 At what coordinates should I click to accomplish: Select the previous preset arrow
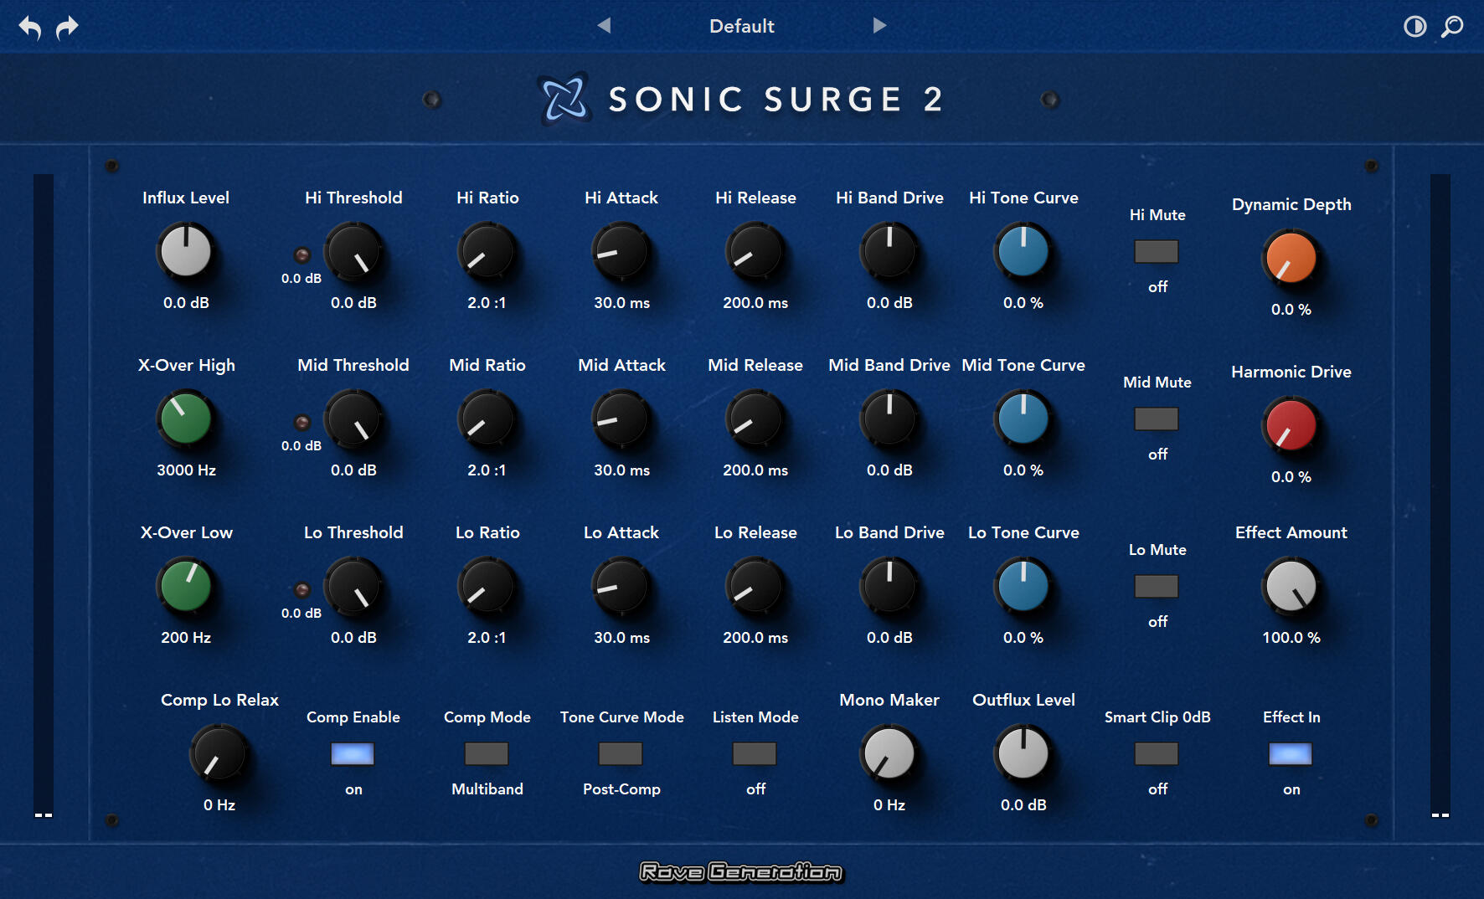605,25
